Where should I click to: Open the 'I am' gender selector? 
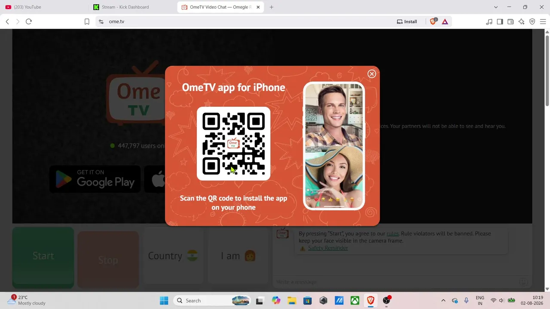[x=238, y=256]
